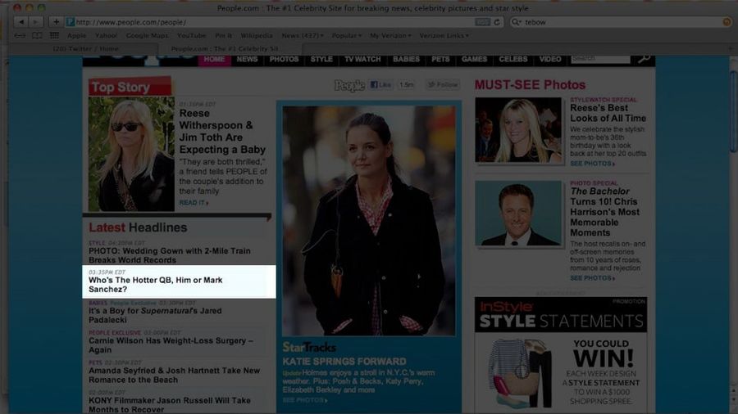Select the People.com browser tab
The width and height of the screenshot is (738, 414).
tap(230, 49)
